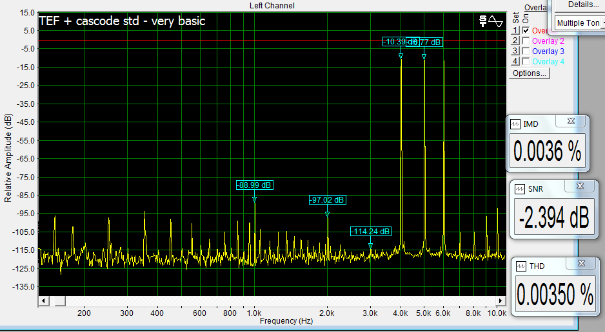Screen dimensions: 605x332
Task: Click the Overlay 2 label
Action: point(548,41)
